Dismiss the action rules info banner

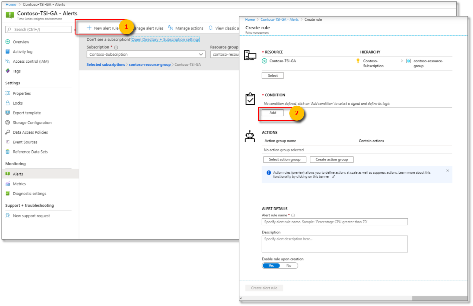448,171
